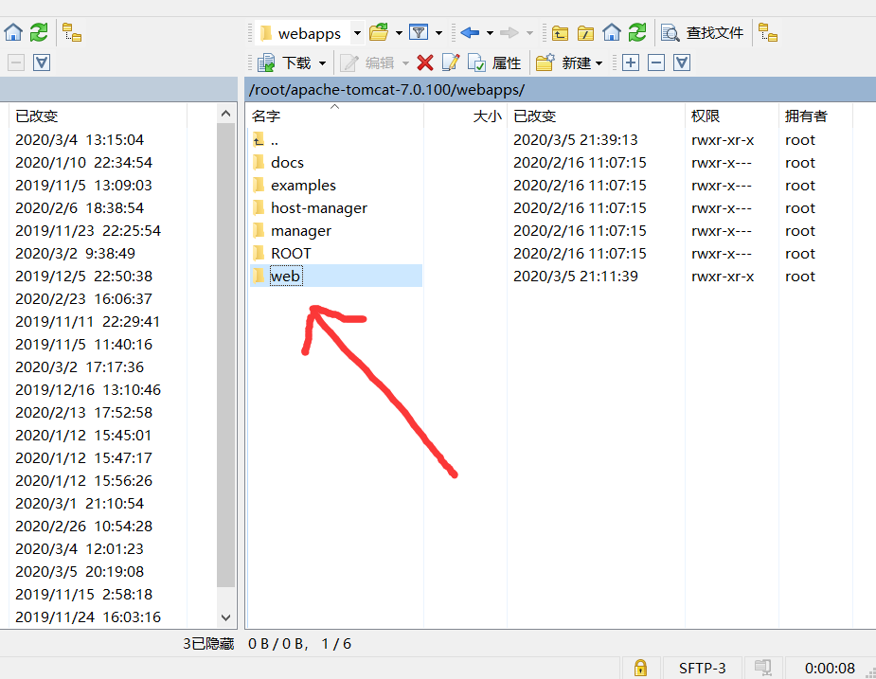Toggle the remote directory tree icon

pyautogui.click(x=768, y=32)
